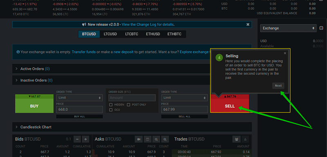This screenshot has height=157, width=327.
Task: Decrease Bids precision with the minus button
Action: (x=77, y=139)
